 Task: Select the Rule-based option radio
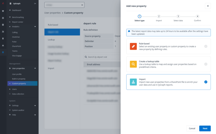coord(206,46)
